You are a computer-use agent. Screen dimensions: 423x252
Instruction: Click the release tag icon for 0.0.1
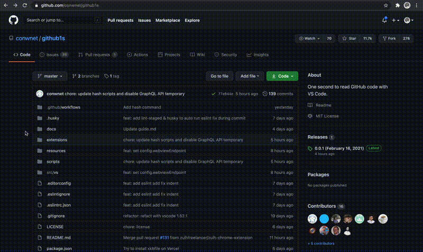(310, 148)
